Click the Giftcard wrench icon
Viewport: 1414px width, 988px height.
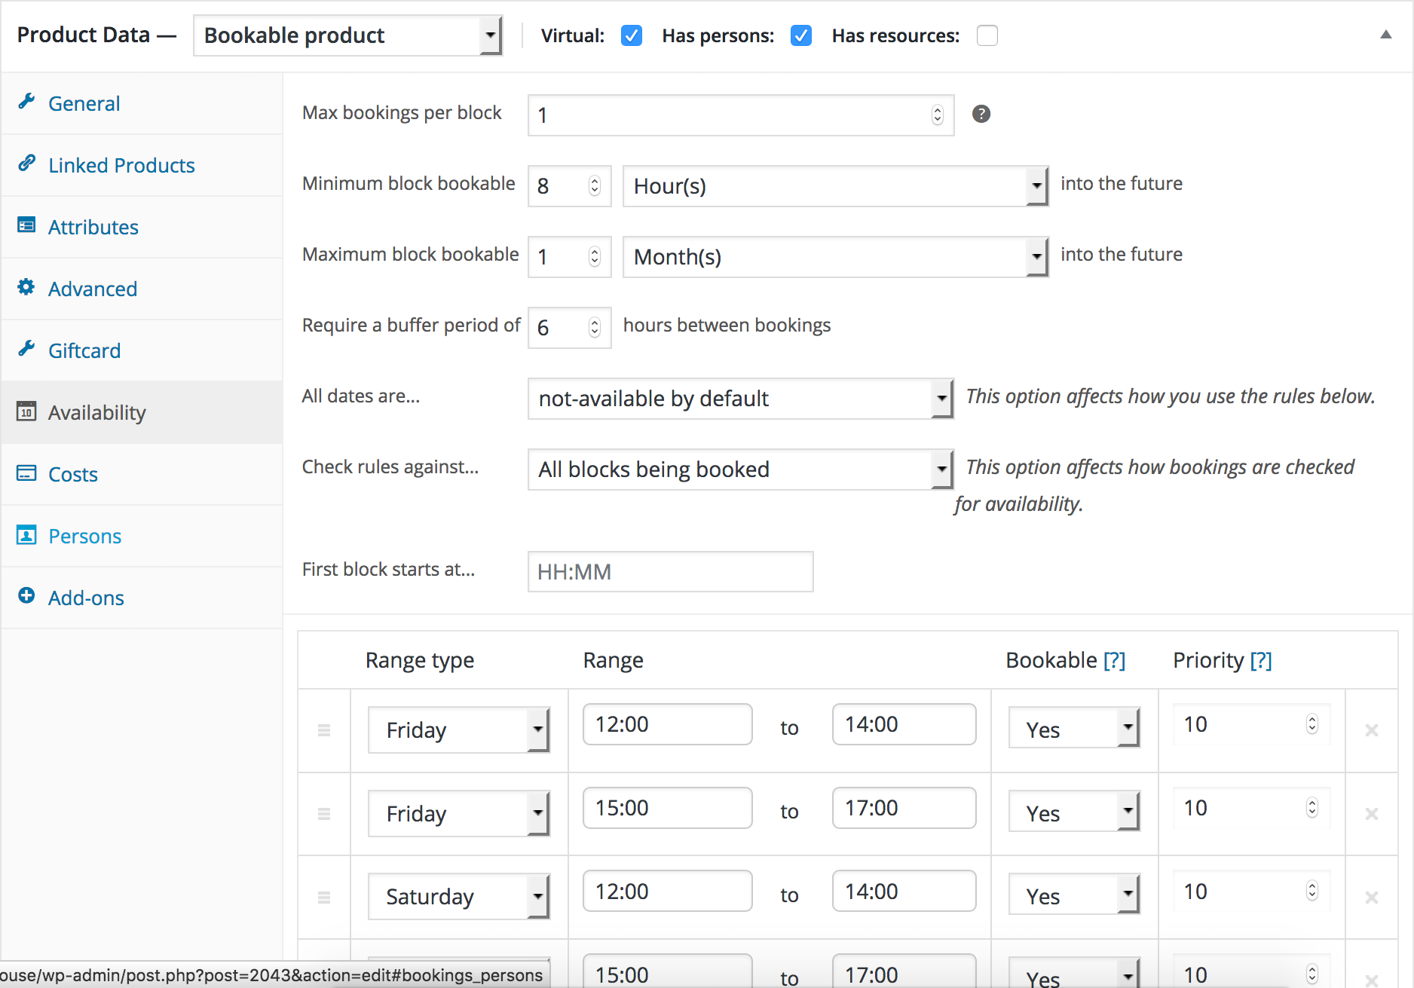(26, 348)
